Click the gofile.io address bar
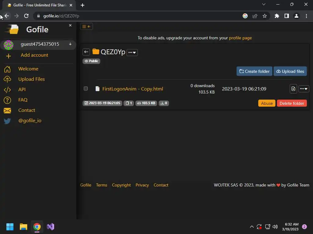 138,16
